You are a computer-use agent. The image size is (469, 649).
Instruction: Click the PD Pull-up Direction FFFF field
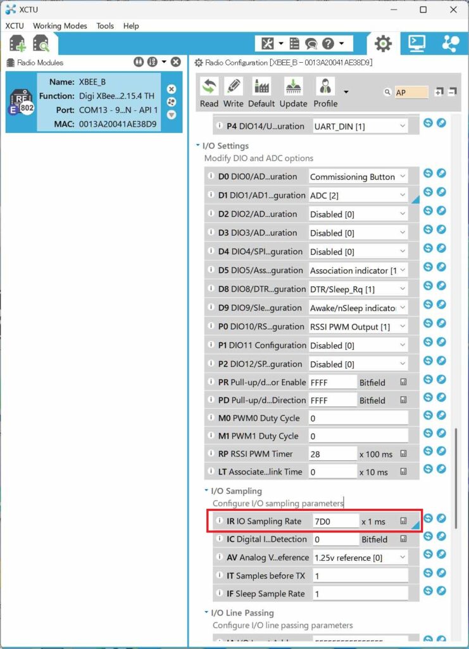coord(333,401)
